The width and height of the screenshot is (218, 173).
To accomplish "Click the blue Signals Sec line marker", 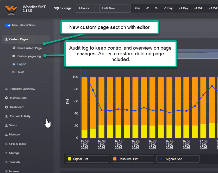I will point(161,159).
